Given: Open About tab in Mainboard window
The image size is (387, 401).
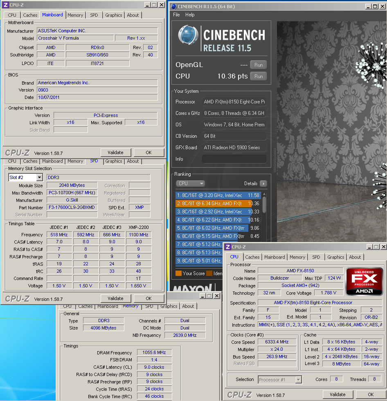Looking at the screenshot, I should (x=133, y=15).
